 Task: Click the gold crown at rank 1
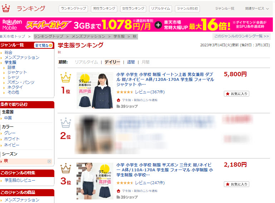[66, 77]
